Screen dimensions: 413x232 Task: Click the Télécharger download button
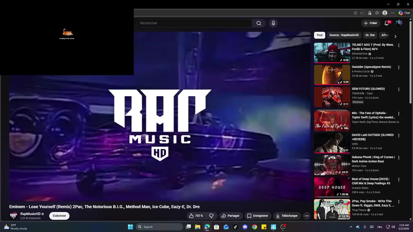coord(287,216)
